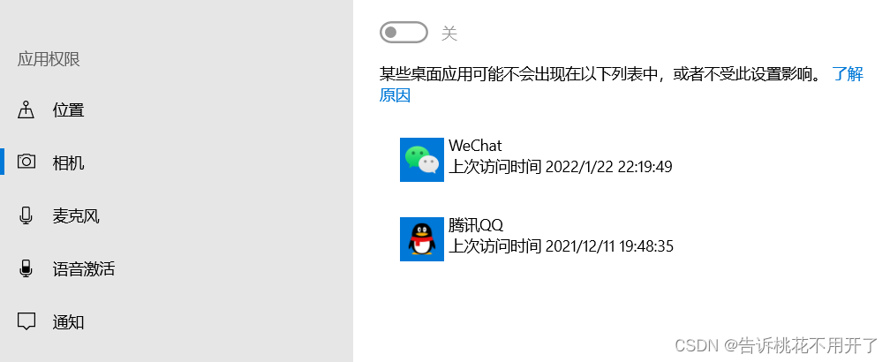
Task: Click WeChat's last access time 2022/1/22
Action: point(560,167)
